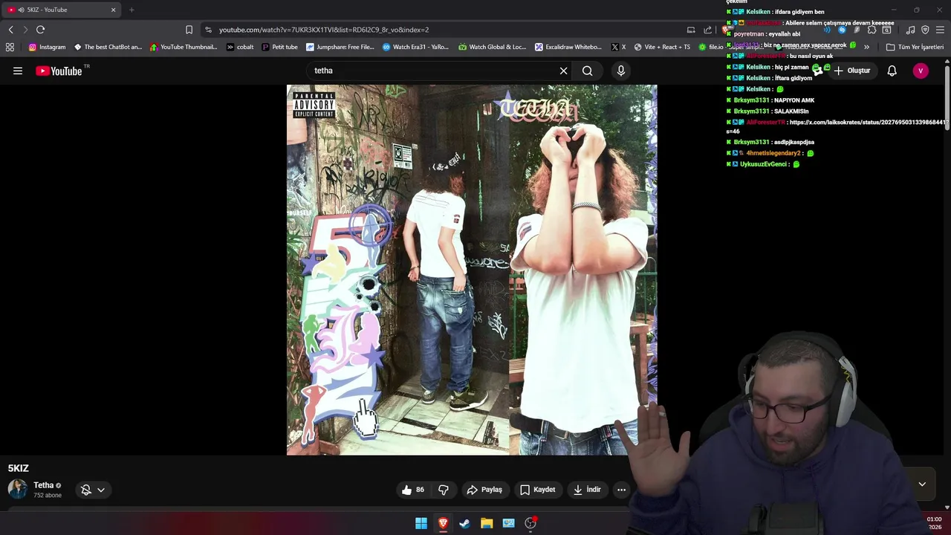Open Brave browser from taskbar
This screenshot has height=535, width=951.
443,523
